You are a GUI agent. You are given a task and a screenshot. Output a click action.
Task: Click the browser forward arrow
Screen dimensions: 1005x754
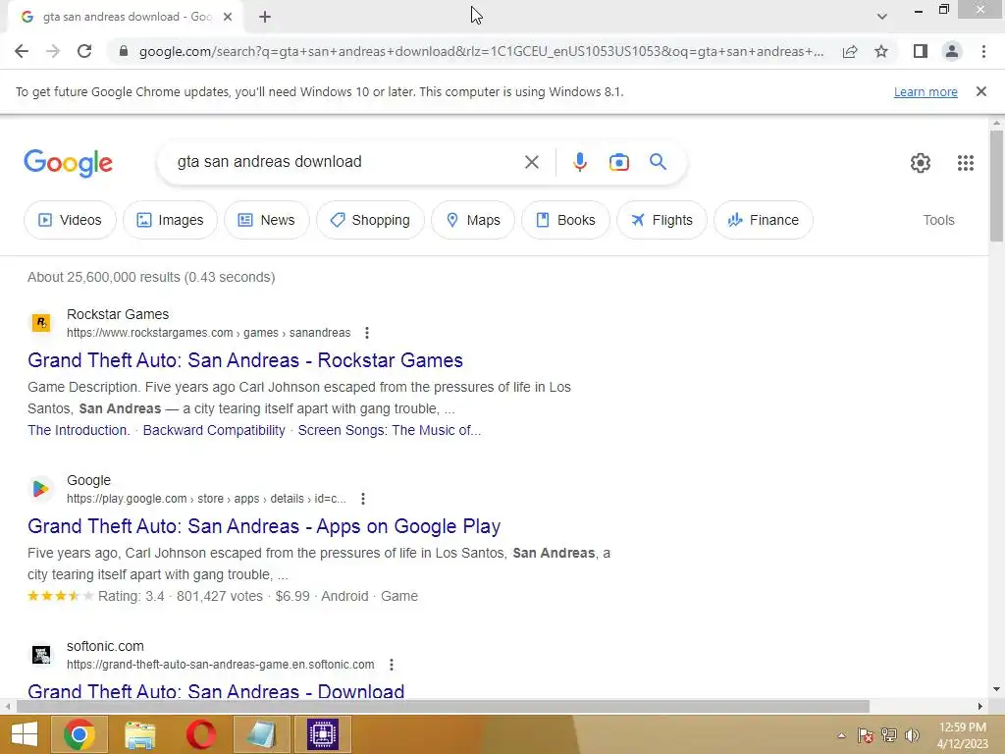(x=53, y=51)
